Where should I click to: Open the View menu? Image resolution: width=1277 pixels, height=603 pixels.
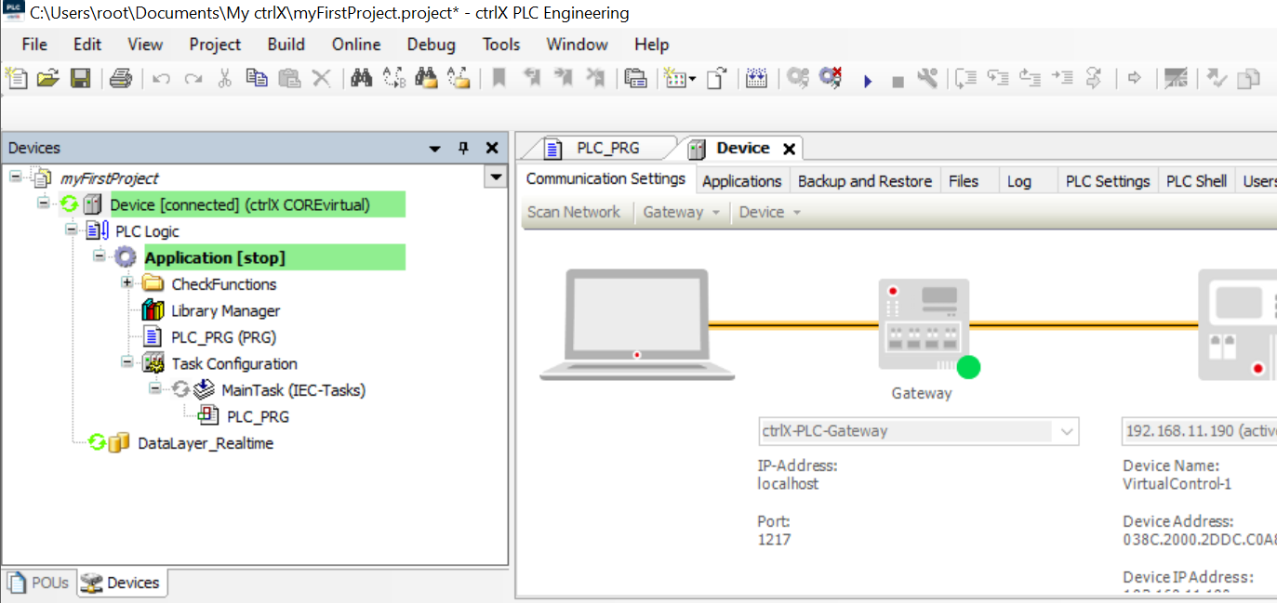pyautogui.click(x=145, y=45)
